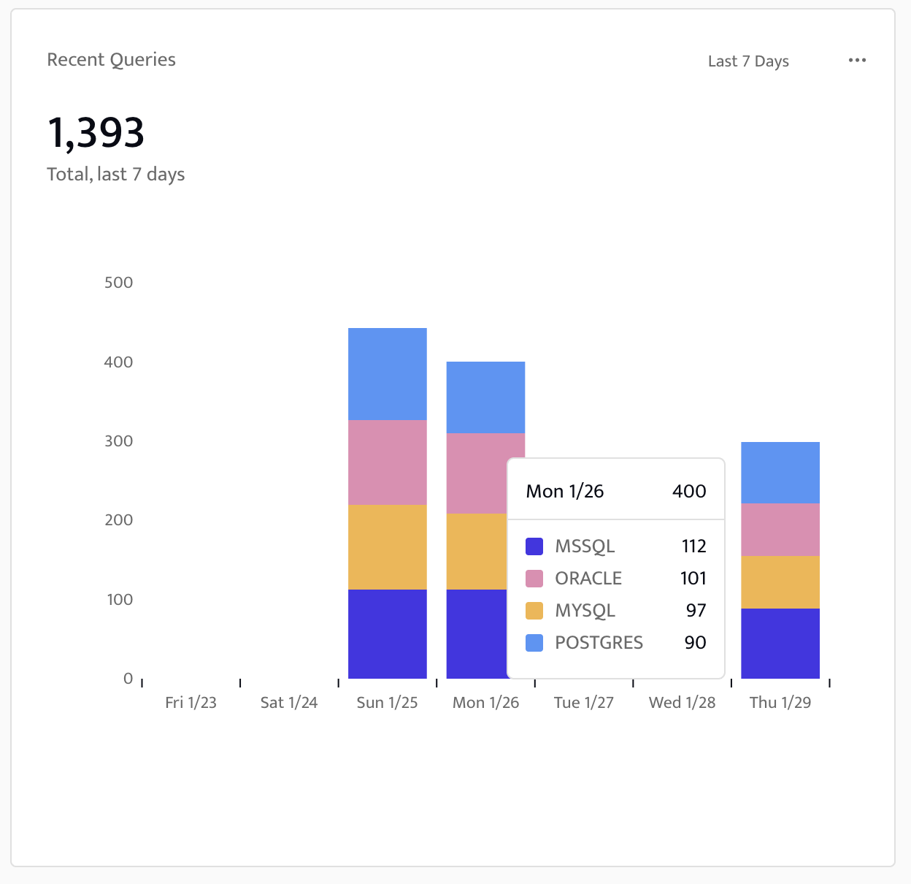Select the Tue 1/27 axis label
The width and height of the screenshot is (911, 884).
coord(583,703)
